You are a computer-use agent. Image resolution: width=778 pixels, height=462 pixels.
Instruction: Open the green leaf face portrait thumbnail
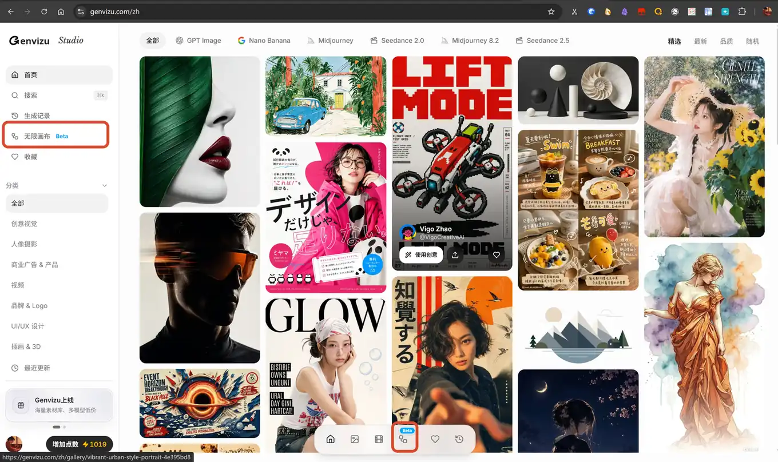[x=200, y=132]
